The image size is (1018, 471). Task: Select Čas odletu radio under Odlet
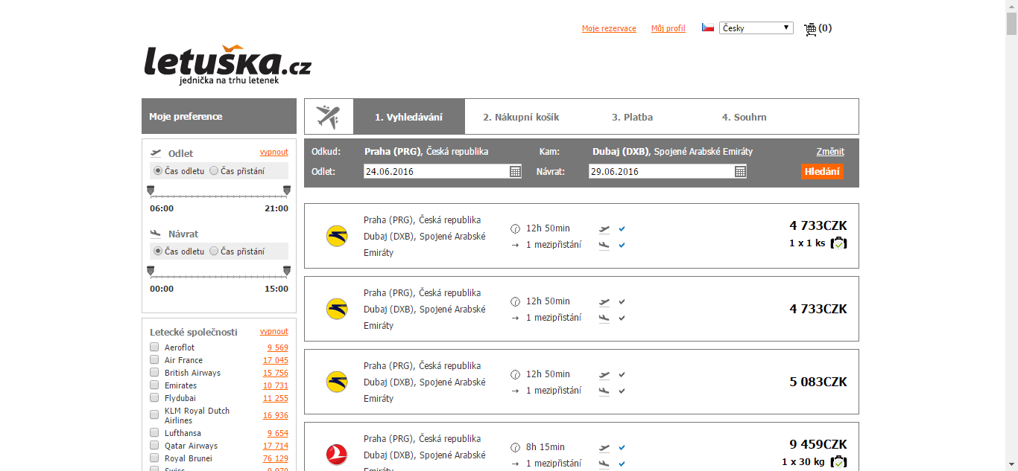pyautogui.click(x=158, y=170)
